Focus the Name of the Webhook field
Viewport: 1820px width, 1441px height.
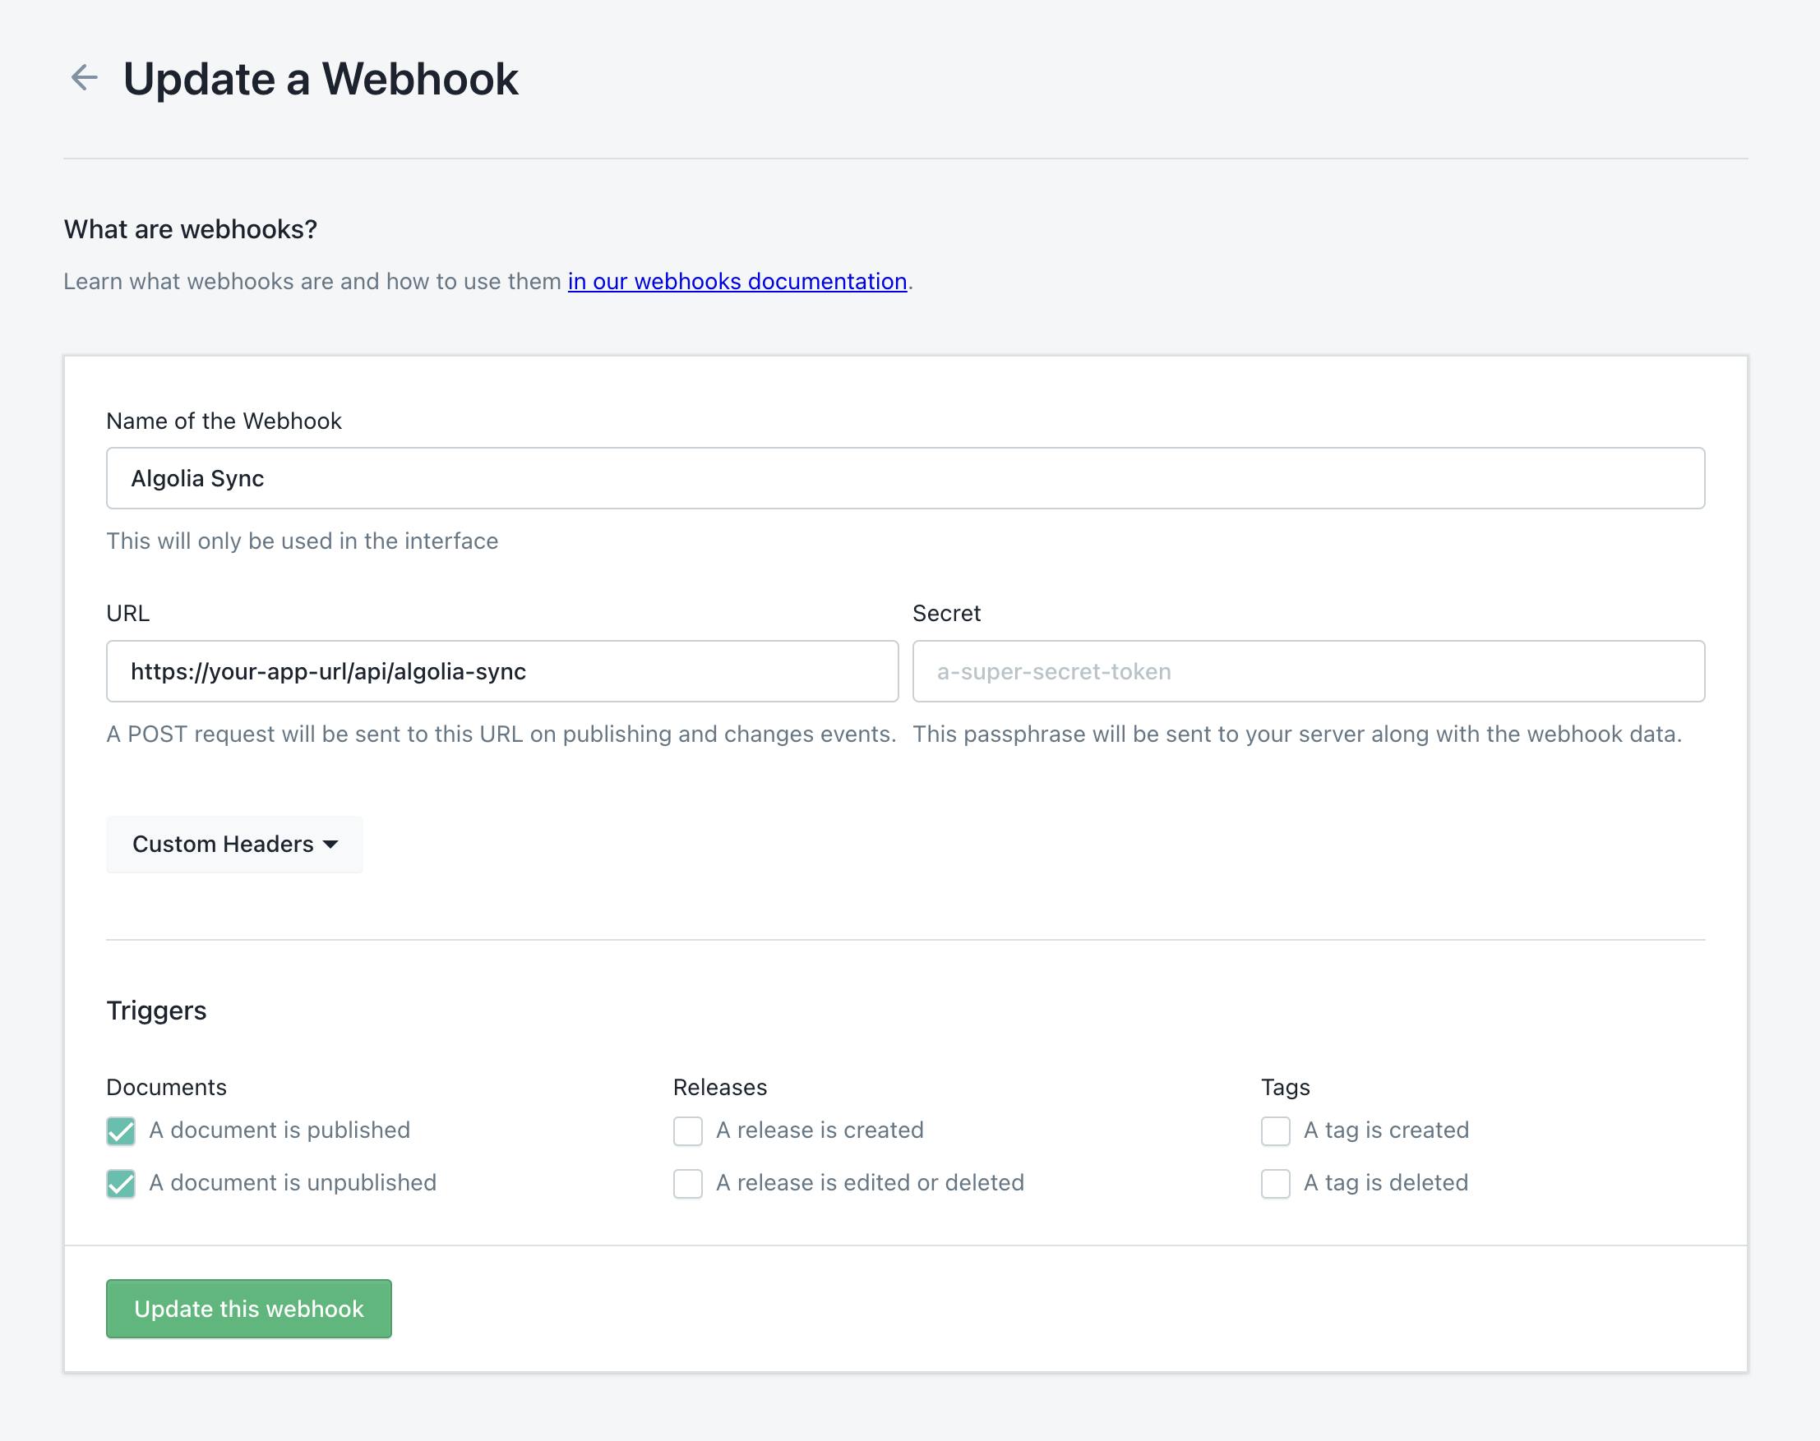click(905, 478)
